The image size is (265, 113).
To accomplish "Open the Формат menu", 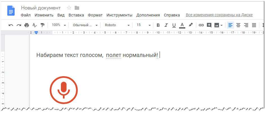I will 95,15.
